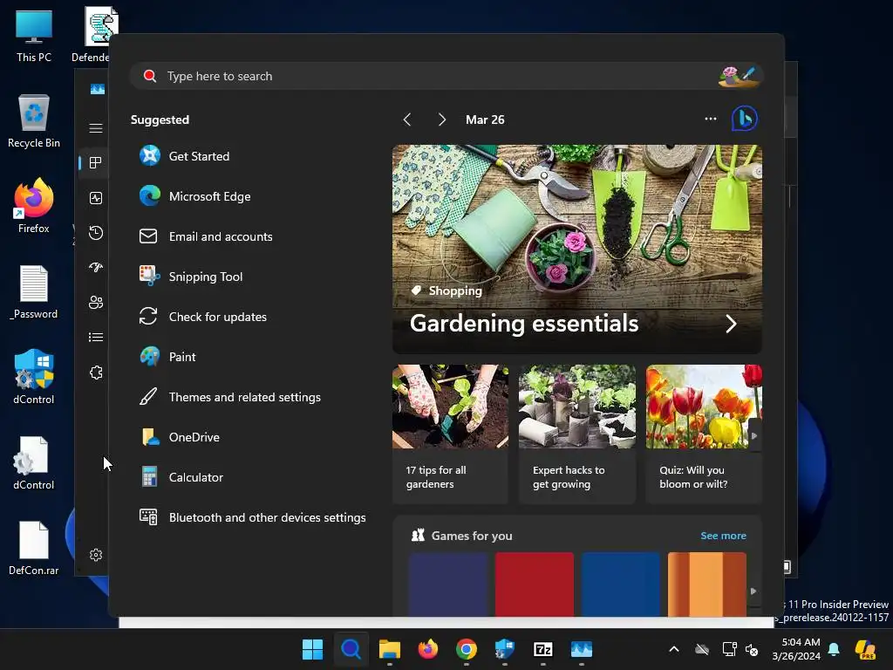Open taskbar clock showing 5:04 AM
The width and height of the screenshot is (893, 670).
[x=795, y=649]
